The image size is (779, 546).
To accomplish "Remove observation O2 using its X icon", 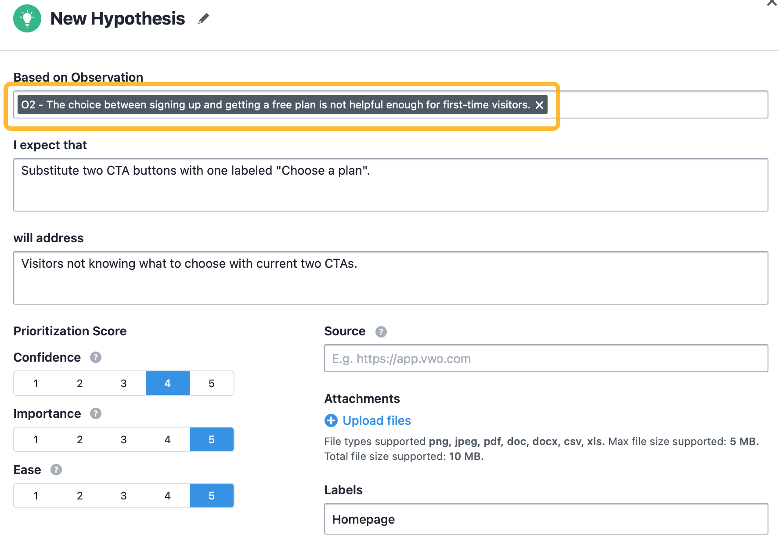I will coord(540,105).
